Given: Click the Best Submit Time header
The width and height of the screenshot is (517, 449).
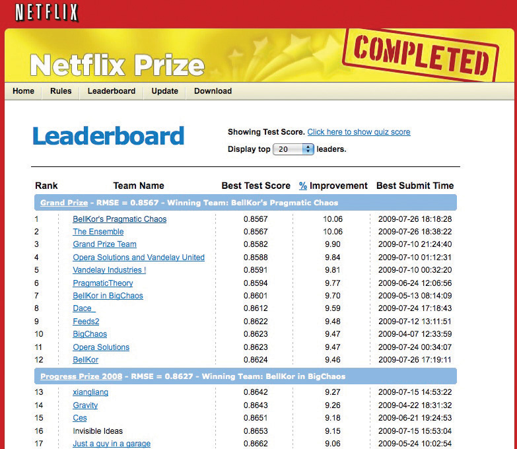Looking at the screenshot, I should 415,186.
